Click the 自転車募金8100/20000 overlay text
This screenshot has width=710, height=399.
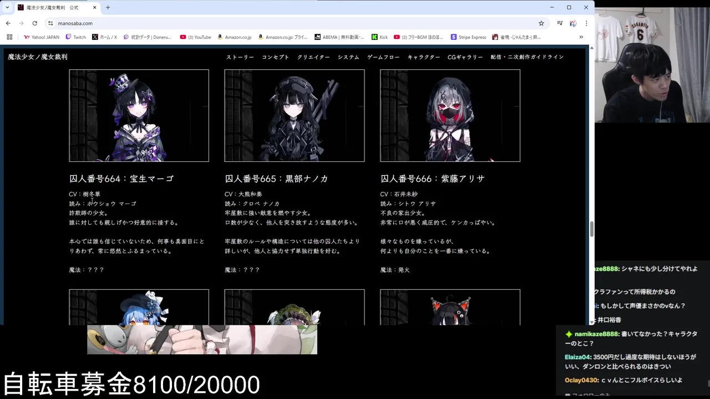[x=131, y=385]
